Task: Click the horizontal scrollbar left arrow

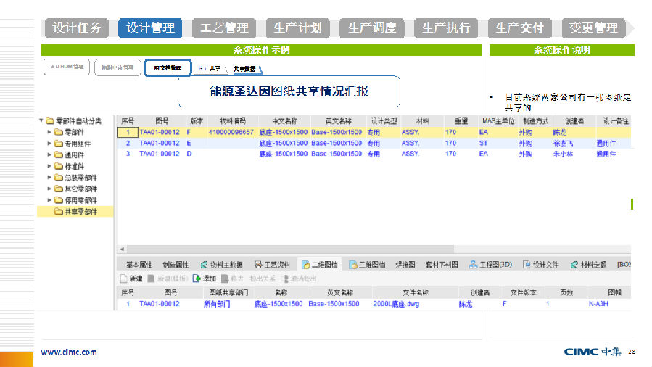Action: pyautogui.click(x=122, y=249)
